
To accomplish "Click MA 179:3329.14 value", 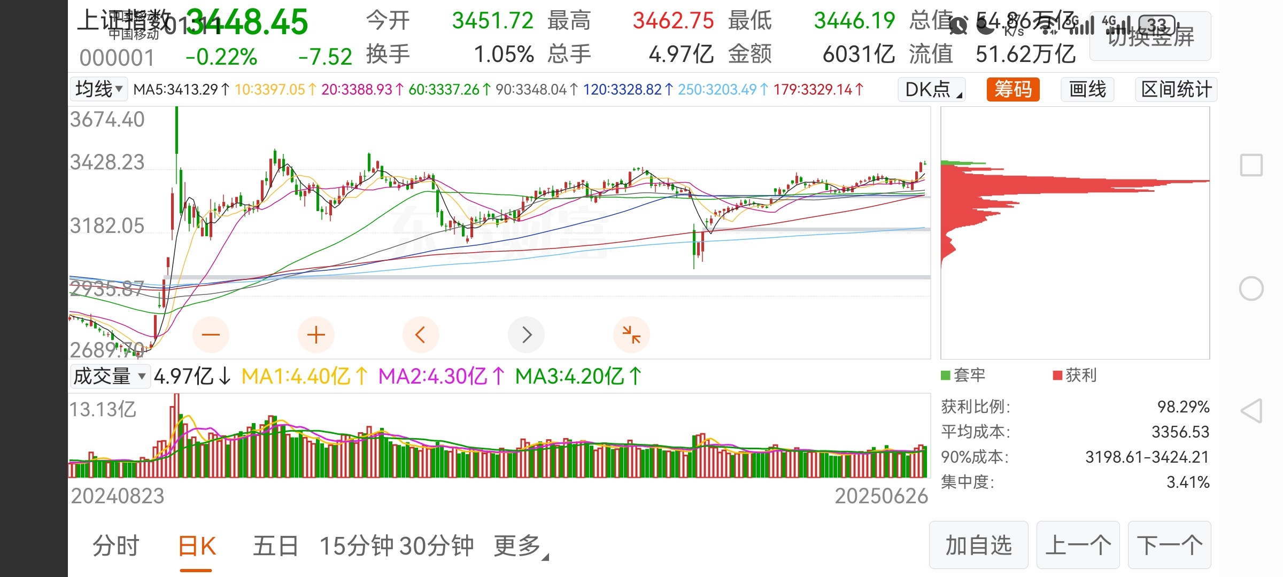I will [818, 89].
